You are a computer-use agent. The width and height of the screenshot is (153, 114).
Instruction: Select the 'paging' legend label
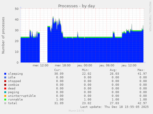click(x=14, y=92)
